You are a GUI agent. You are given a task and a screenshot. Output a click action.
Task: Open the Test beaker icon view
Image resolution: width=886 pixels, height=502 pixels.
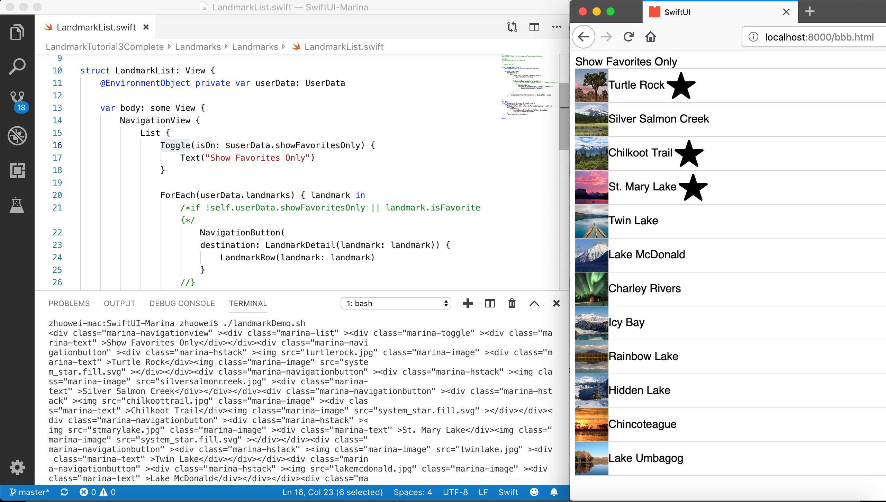(17, 205)
